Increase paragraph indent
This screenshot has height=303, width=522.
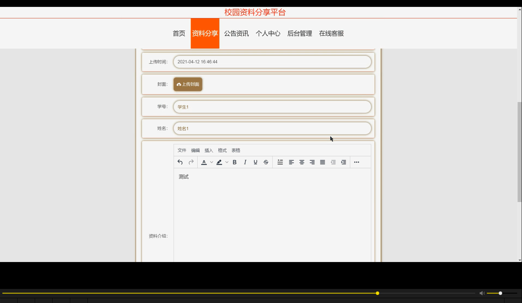[x=343, y=162]
